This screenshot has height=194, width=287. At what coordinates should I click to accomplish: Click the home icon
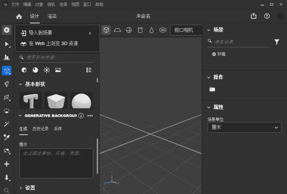[19, 17]
